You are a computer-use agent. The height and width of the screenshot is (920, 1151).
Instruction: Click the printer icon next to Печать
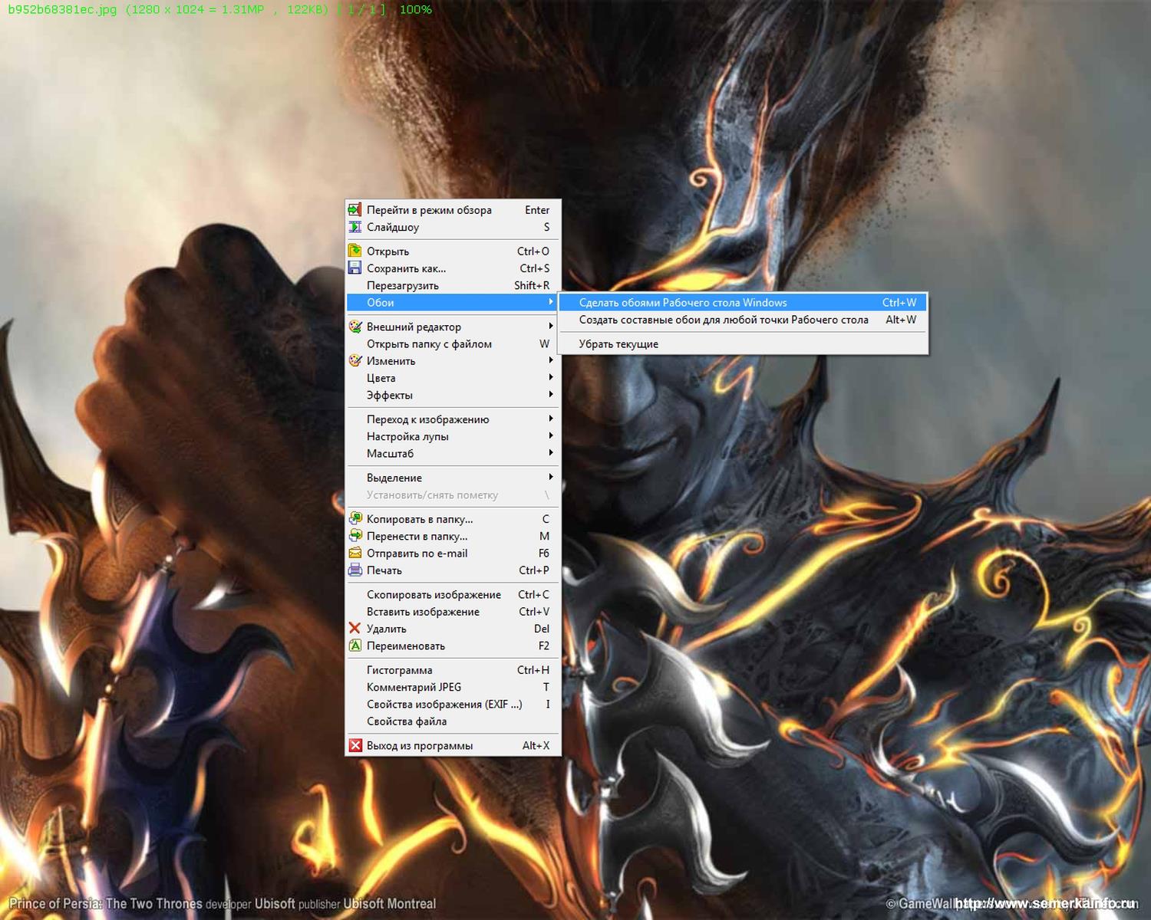(355, 570)
